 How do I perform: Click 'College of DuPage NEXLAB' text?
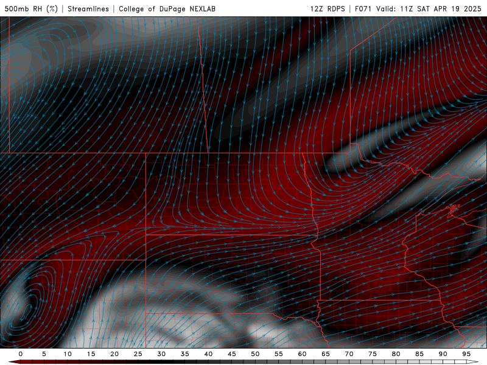[167, 9]
